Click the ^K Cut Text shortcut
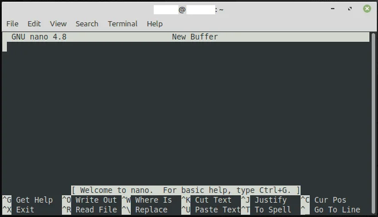 tap(206, 200)
